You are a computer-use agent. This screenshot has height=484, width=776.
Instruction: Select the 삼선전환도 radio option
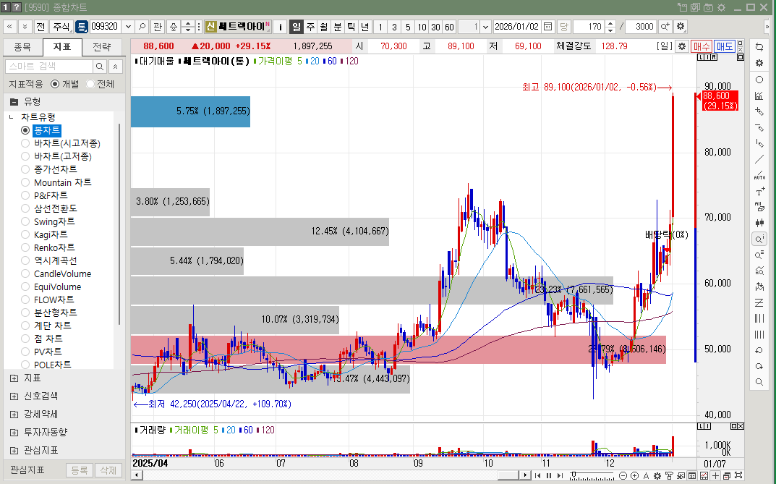pos(25,208)
